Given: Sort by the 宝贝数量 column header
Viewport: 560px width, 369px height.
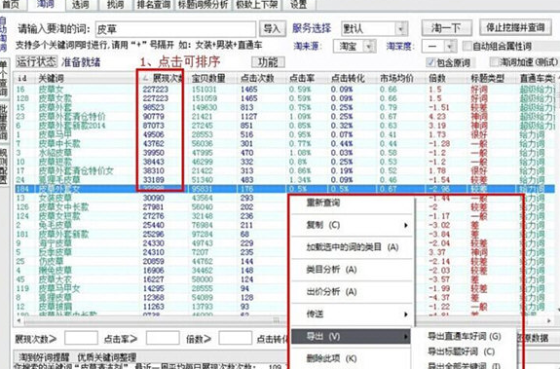Looking at the screenshot, I should [x=211, y=78].
